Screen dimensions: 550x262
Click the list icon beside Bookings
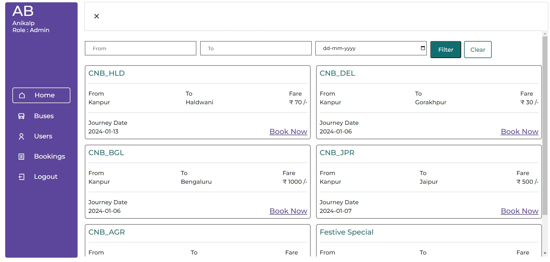point(21,157)
